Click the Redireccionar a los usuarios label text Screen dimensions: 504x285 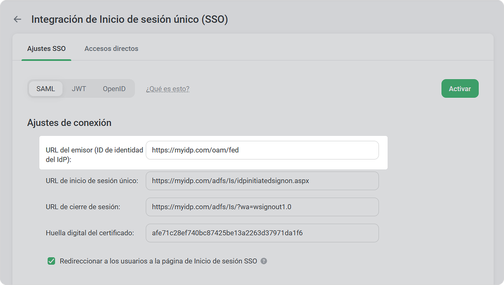(159, 261)
